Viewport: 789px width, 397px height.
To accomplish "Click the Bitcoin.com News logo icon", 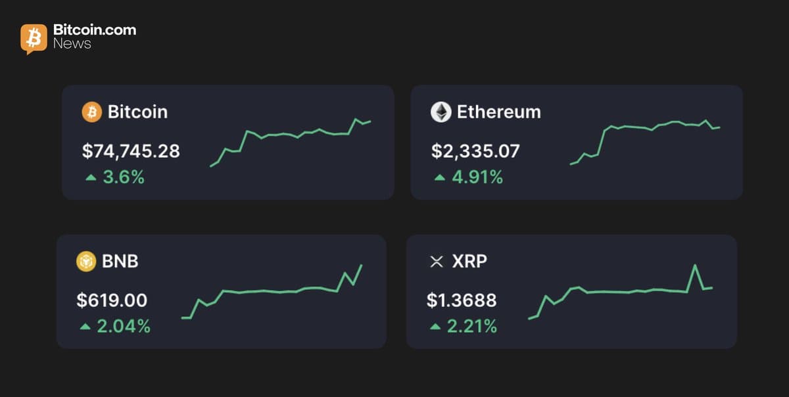I will tap(34, 38).
